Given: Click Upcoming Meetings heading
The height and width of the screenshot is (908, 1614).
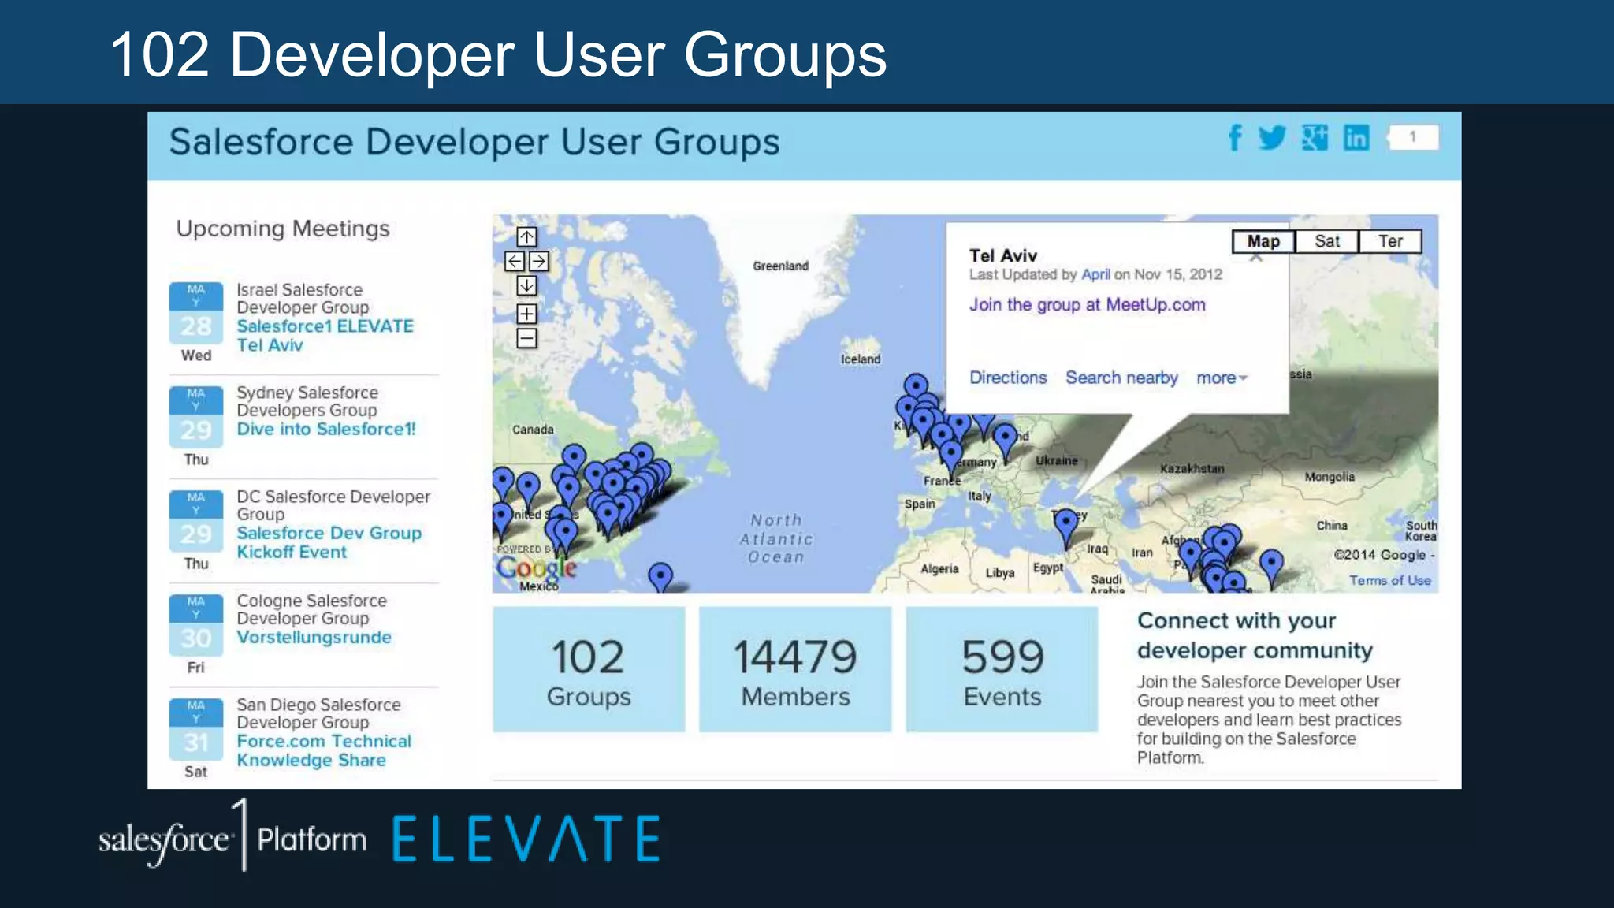Looking at the screenshot, I should [x=283, y=229].
